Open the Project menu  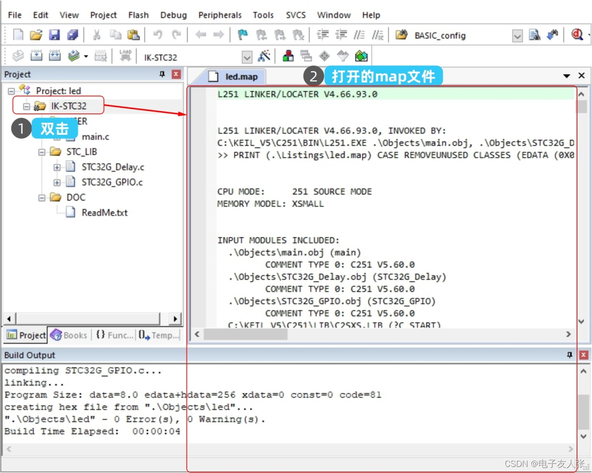[x=103, y=15]
